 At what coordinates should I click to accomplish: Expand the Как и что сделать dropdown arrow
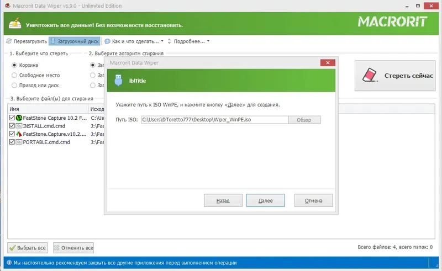162,41
